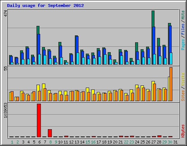Click the Visits legend label
The height and width of the screenshot is (146, 187).
(x=183, y=79)
